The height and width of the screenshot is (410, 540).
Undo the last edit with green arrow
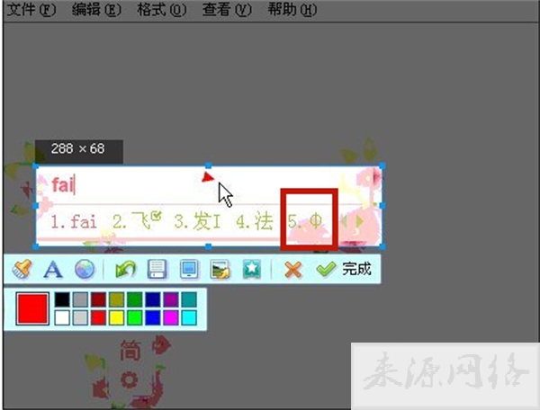point(126,269)
